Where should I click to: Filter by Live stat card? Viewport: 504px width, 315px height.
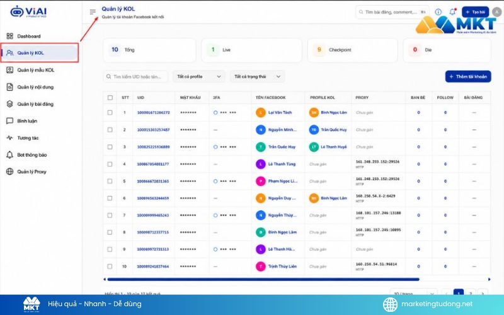pyautogui.click(x=251, y=50)
